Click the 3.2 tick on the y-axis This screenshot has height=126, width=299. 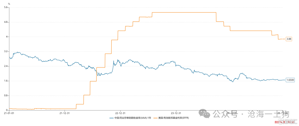(6, 52)
